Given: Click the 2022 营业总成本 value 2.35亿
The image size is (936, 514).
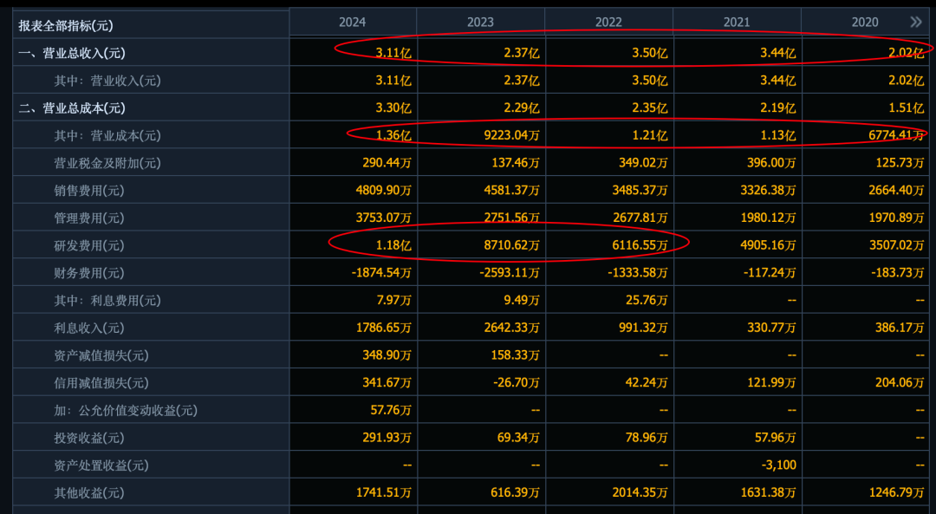Looking at the screenshot, I should click(x=650, y=108).
